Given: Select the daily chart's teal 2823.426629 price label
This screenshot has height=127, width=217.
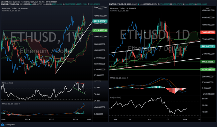Looking at the screenshot, I should pyautogui.click(x=208, y=46).
